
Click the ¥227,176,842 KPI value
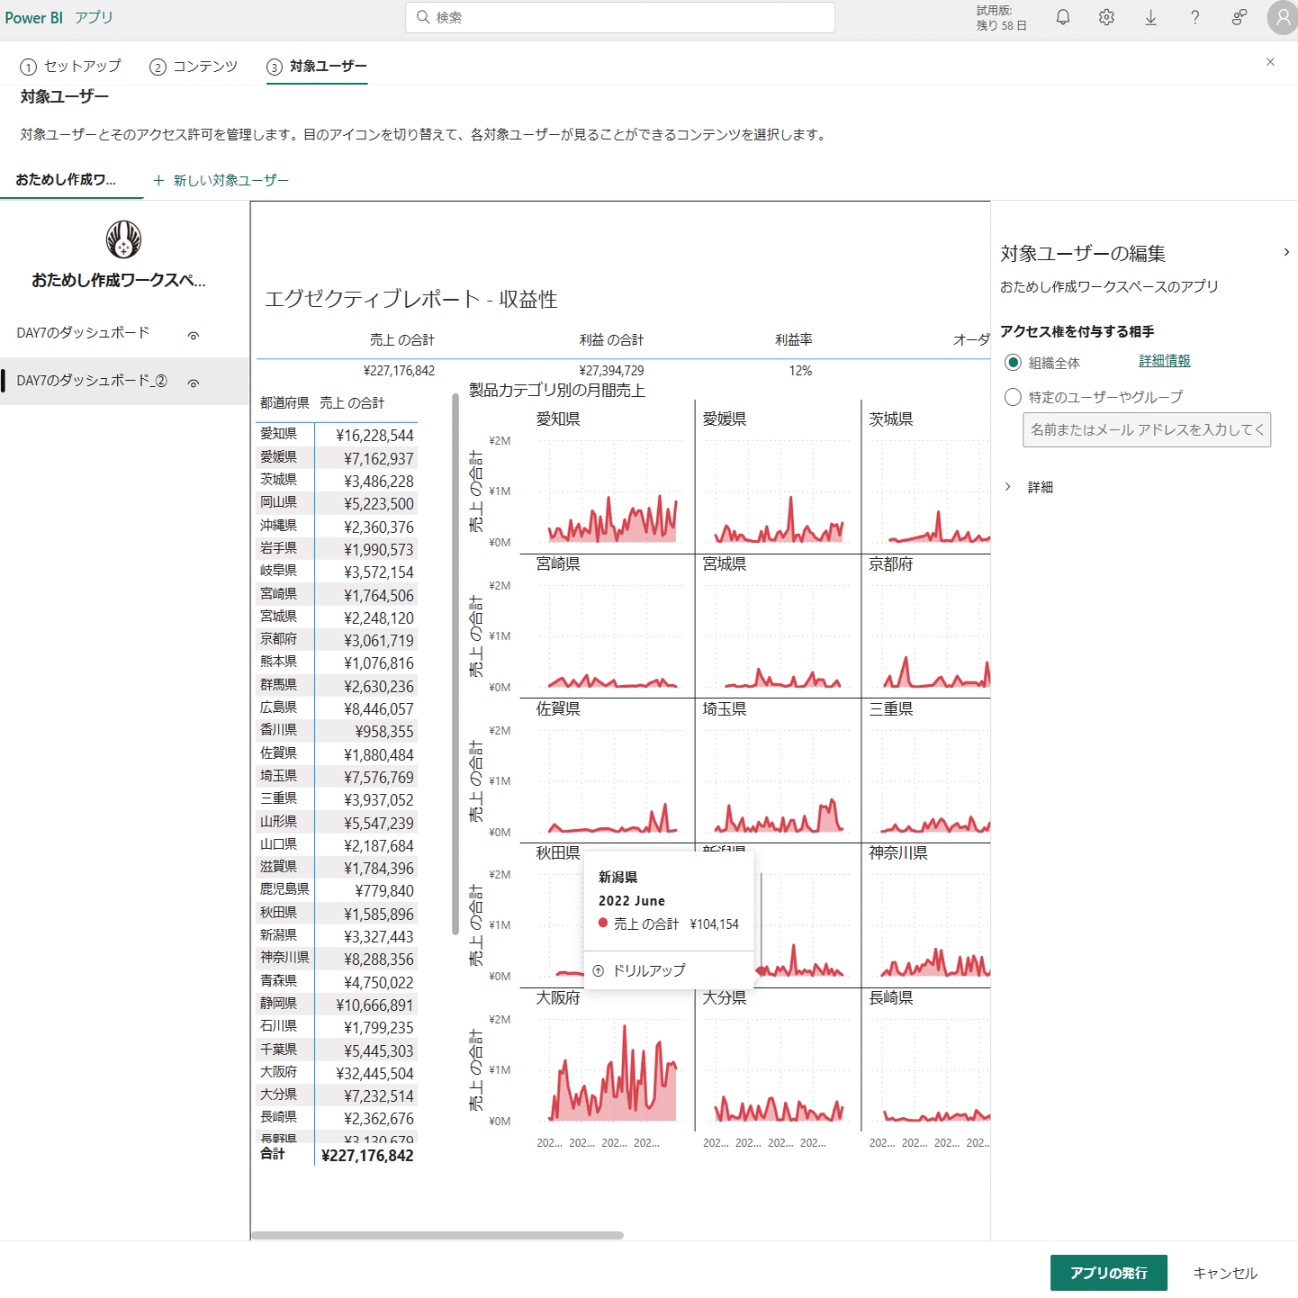pyautogui.click(x=399, y=371)
